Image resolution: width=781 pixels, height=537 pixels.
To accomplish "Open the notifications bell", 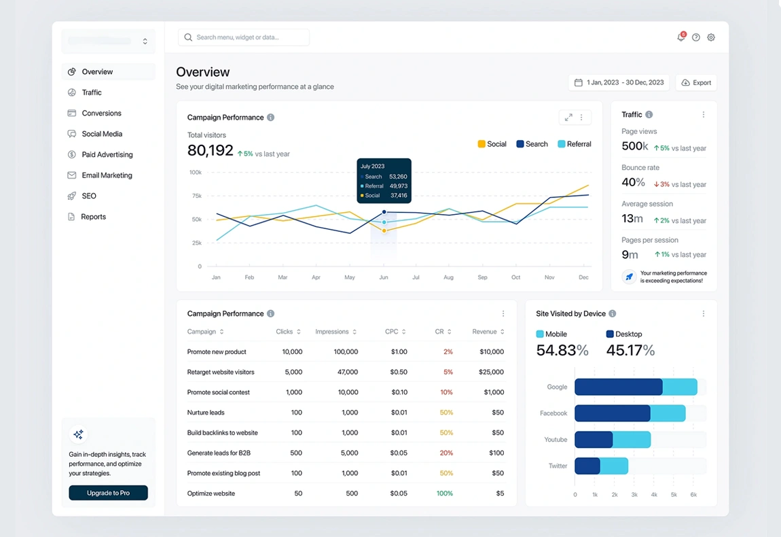I will (x=680, y=37).
